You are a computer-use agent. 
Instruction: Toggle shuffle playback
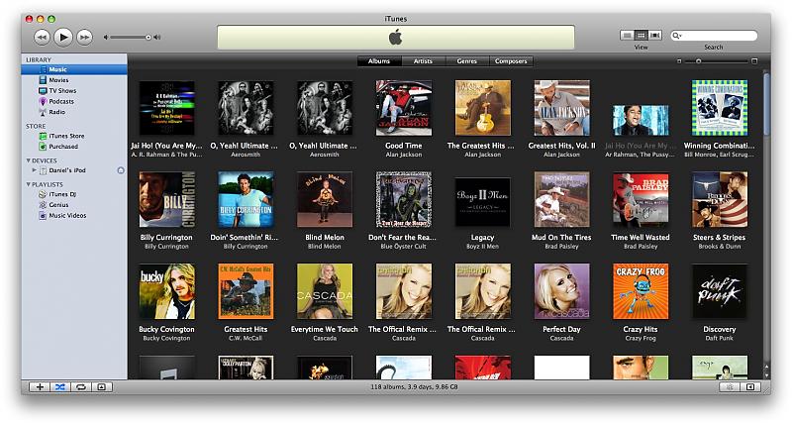pyautogui.click(x=59, y=386)
